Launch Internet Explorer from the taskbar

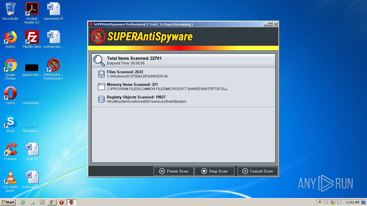[x=23, y=202]
